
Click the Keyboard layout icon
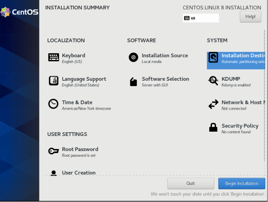pos(53,57)
